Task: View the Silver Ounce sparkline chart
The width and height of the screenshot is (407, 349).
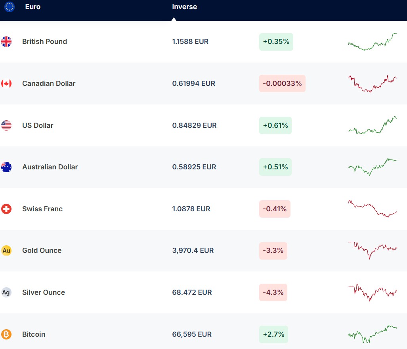Action: pos(372,292)
